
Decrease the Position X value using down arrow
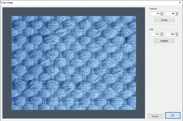[x=162, y=15]
